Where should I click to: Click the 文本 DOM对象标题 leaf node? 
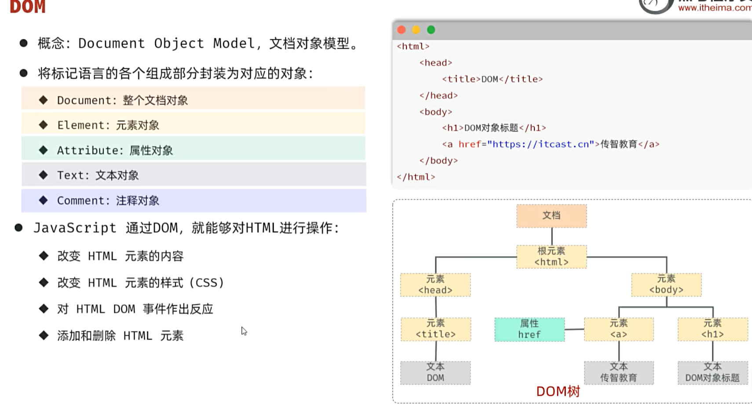pos(712,373)
